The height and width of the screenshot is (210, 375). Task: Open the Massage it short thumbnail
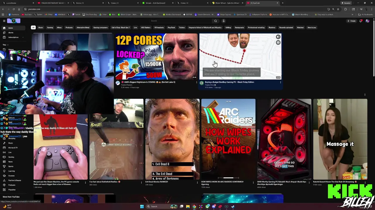click(340, 139)
